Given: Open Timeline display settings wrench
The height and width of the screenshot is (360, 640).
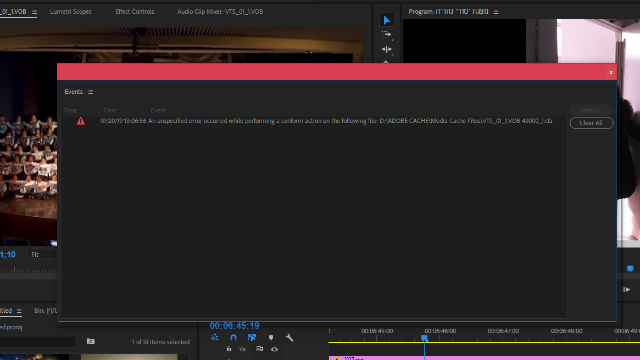Looking at the screenshot, I should [290, 337].
